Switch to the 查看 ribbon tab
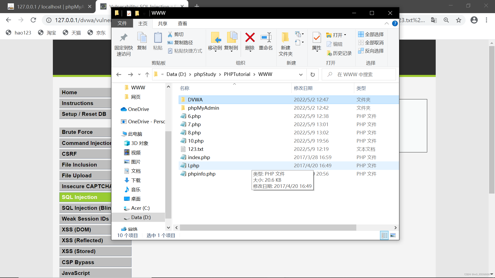This screenshot has width=495, height=278. 182,23
